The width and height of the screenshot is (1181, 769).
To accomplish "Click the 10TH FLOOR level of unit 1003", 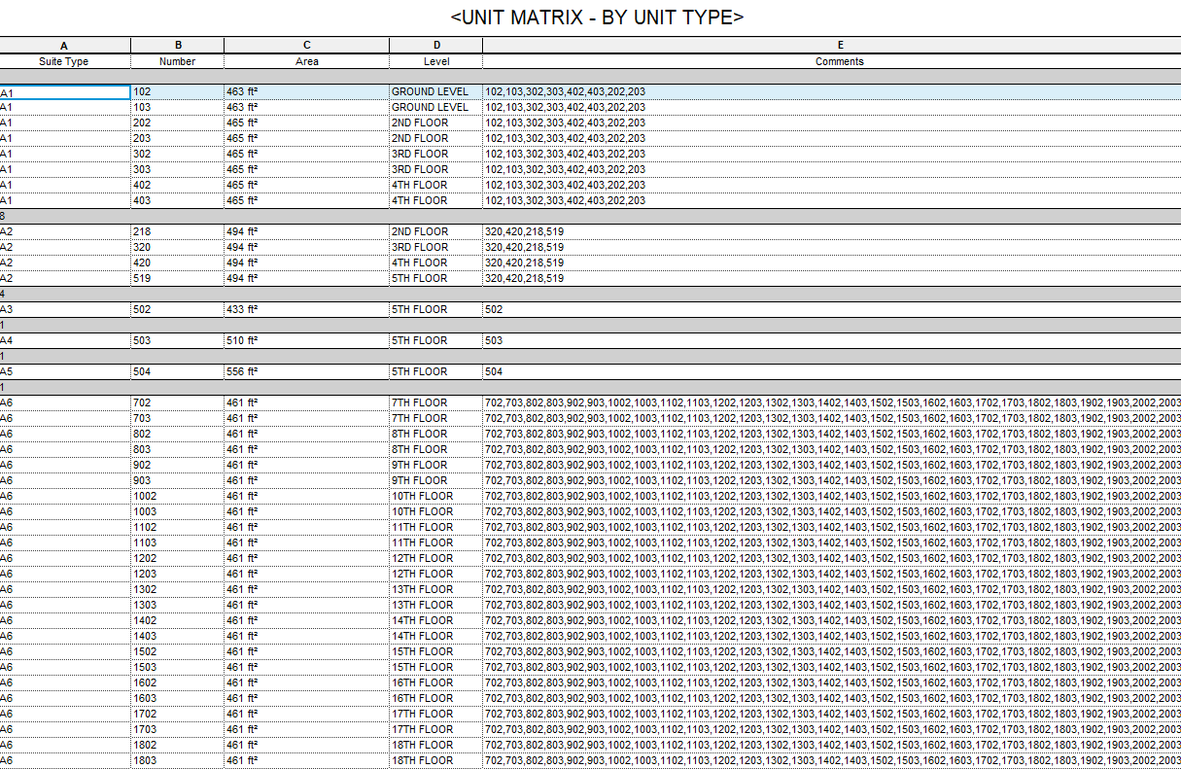I will tap(436, 511).
